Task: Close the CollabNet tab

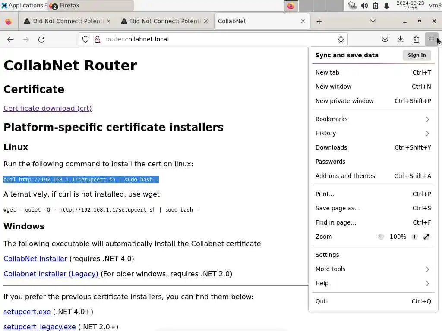Action: (x=303, y=22)
